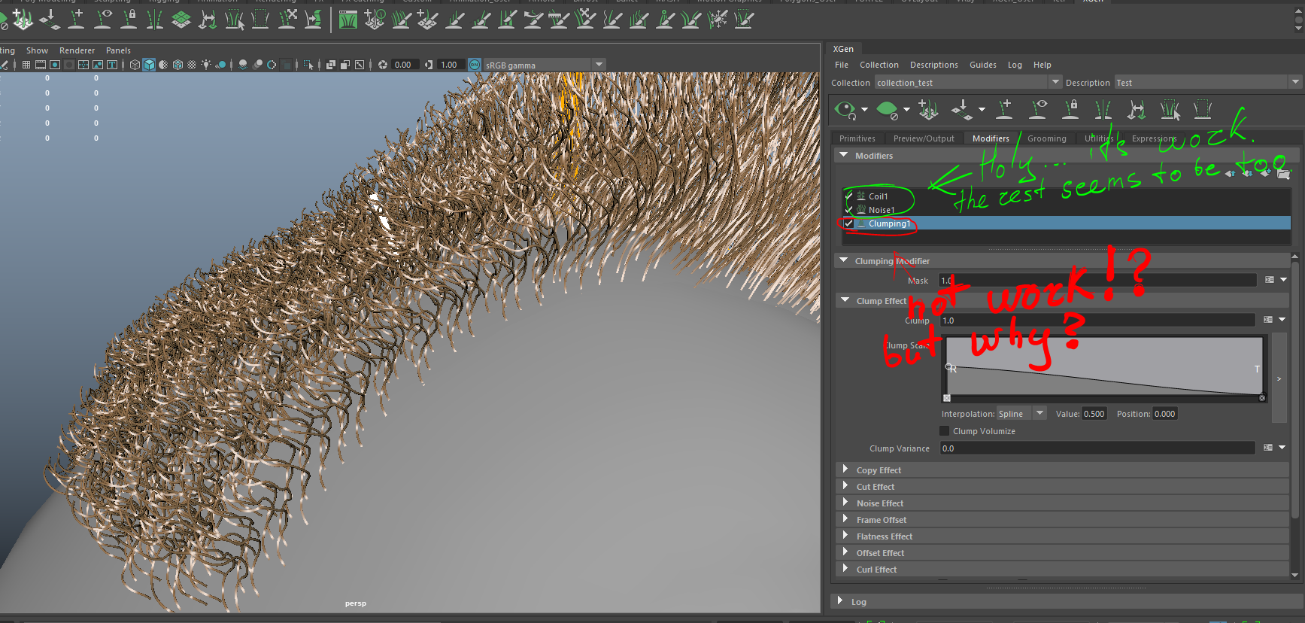Click the green stacked planes shelf icon
Viewport: 1305px width, 623px height.
181,20
